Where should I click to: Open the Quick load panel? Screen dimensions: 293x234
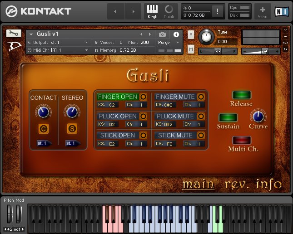pyautogui.click(x=169, y=11)
